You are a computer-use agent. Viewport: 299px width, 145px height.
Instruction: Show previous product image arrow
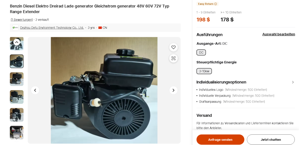coord(35,90)
